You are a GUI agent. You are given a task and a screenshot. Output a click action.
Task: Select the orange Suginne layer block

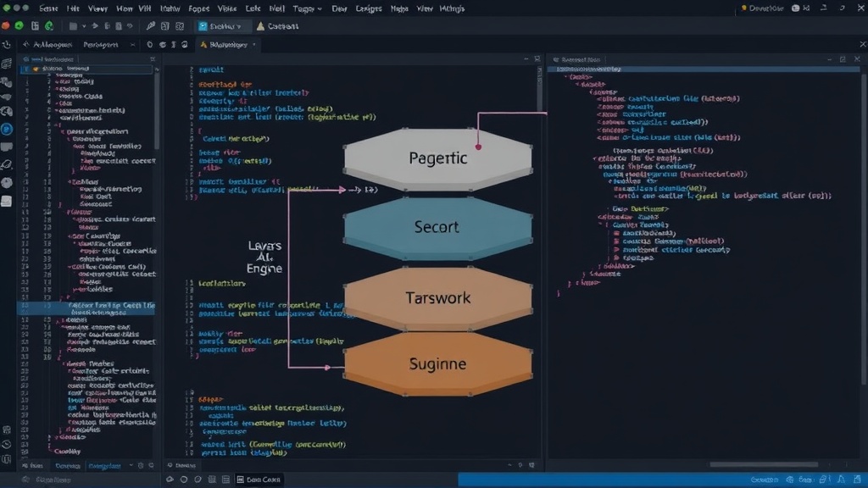[x=438, y=363]
